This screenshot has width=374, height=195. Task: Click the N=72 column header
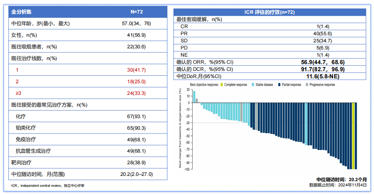[136, 12]
